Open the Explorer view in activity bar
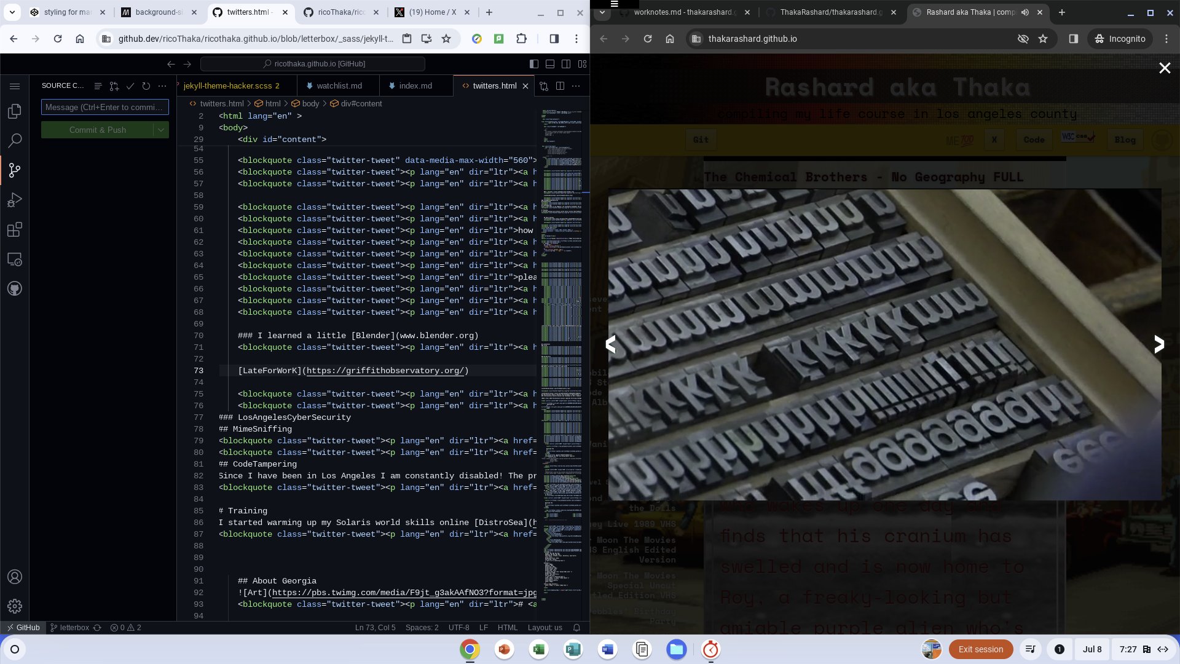This screenshot has height=664, width=1180. (15, 111)
